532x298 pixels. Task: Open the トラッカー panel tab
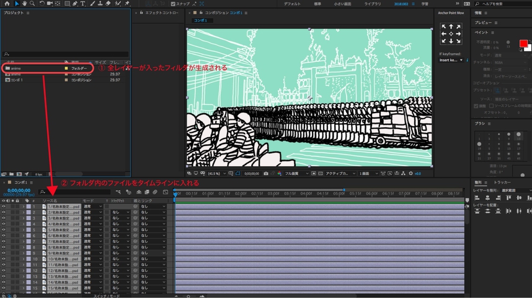[x=502, y=182]
